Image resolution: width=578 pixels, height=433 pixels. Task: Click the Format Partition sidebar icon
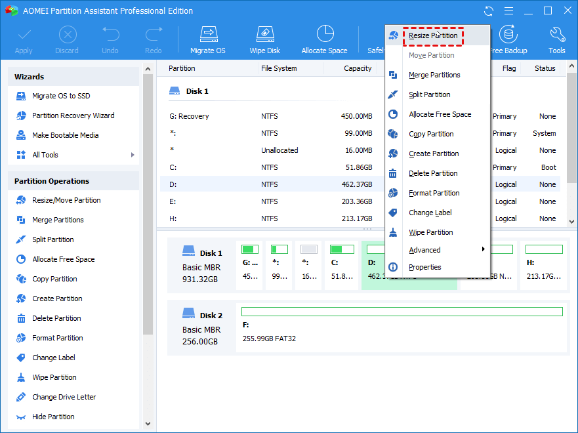[21, 338]
